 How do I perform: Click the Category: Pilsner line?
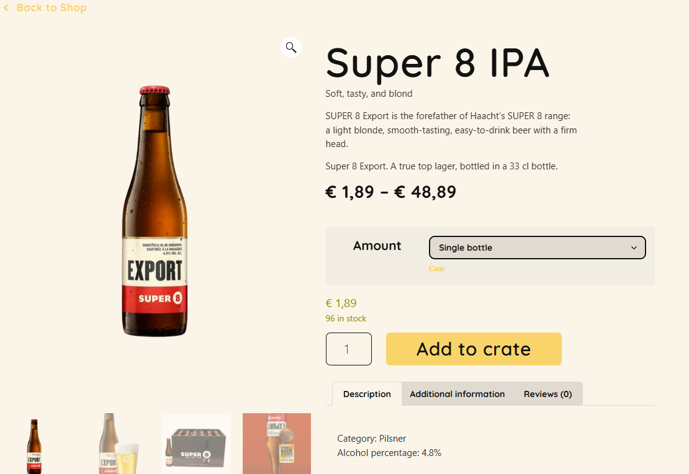[371, 439]
